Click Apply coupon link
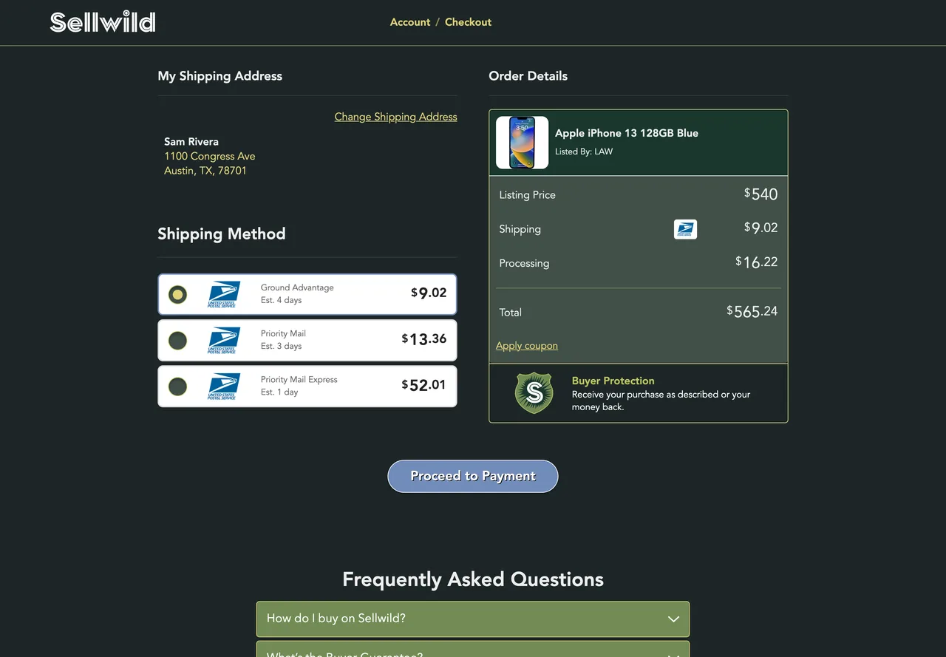 [527, 346]
